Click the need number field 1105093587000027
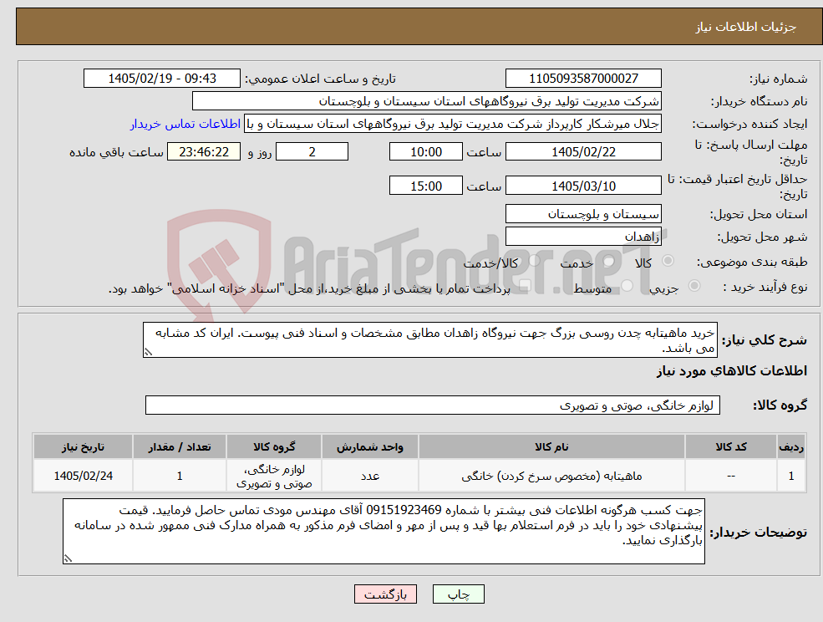Screen dimensions: 823x622 583,79
